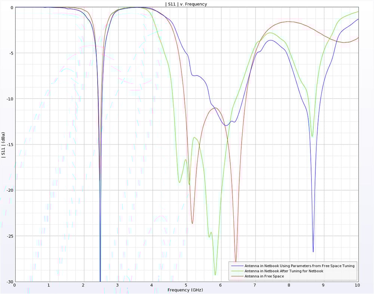Click the '| S11 | v. Frequency' chart title
Viewport: 374px width, 294px height.
click(x=186, y=4)
